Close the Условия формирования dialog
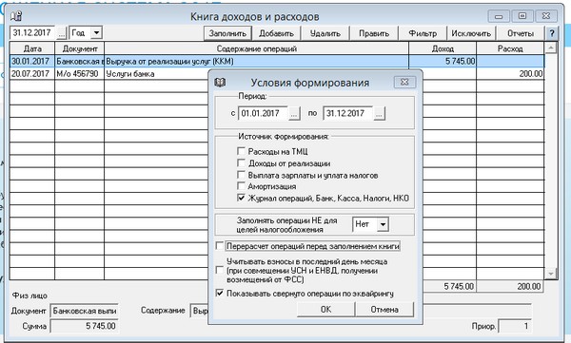This screenshot has height=343, width=571. tap(404, 83)
